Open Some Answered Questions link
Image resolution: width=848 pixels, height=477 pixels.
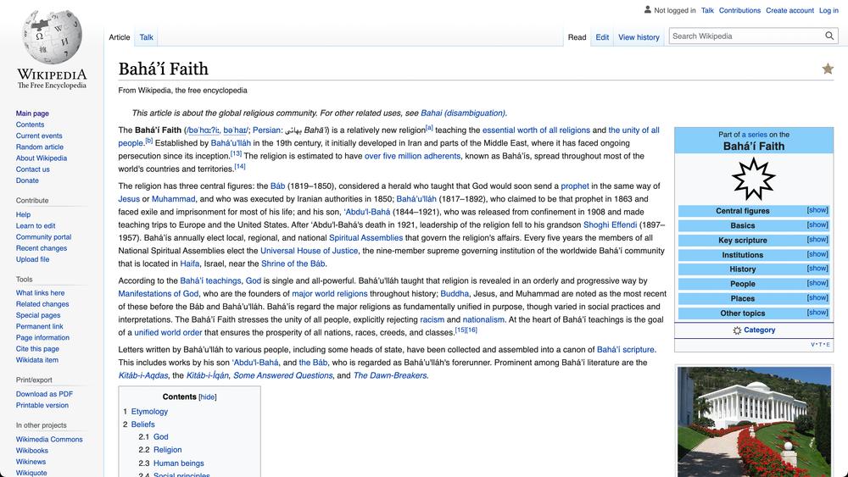tap(283, 375)
